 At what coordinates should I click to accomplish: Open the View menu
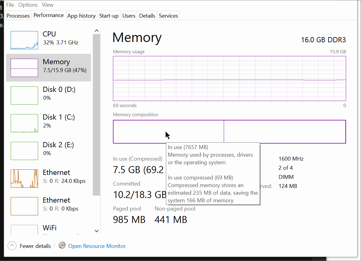47,5
